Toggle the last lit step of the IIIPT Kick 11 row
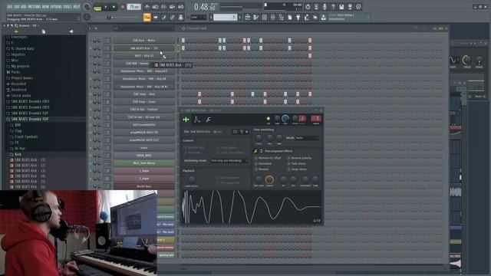 pos(310,56)
